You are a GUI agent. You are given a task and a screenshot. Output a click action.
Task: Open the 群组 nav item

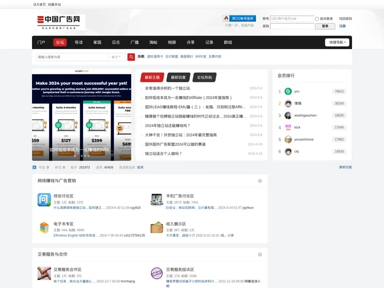tap(228, 42)
